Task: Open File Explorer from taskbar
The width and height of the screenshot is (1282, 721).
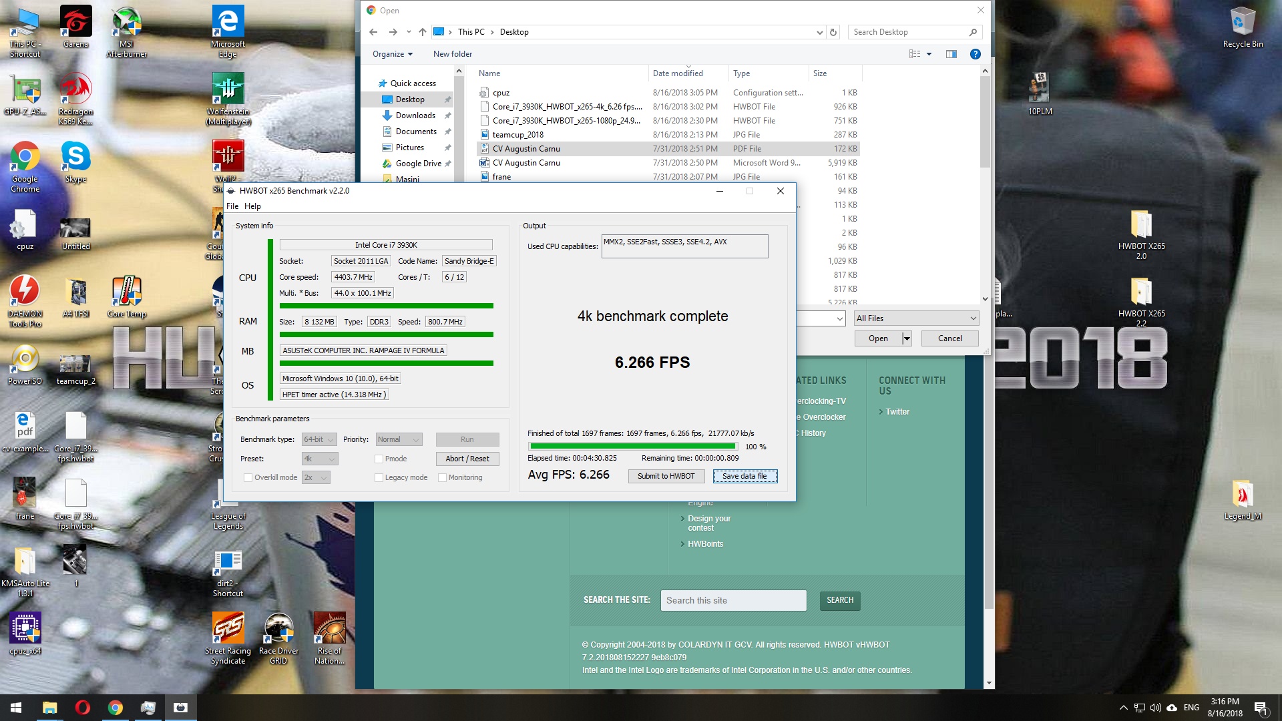Action: (x=49, y=708)
